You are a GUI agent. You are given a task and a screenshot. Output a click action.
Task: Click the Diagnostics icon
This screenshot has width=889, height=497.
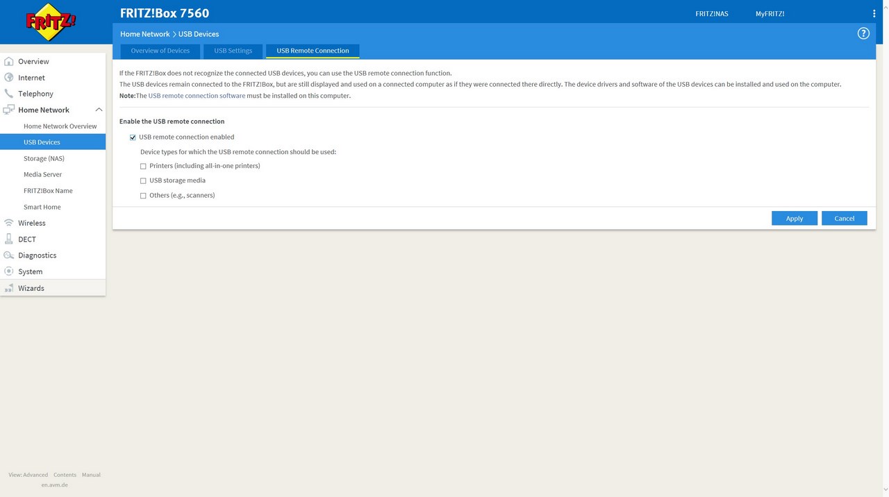click(x=8, y=255)
